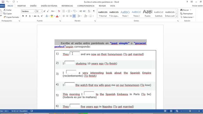Click the Redo/Repeat icon in title bar
The image size is (203, 114).
click(14, 2)
